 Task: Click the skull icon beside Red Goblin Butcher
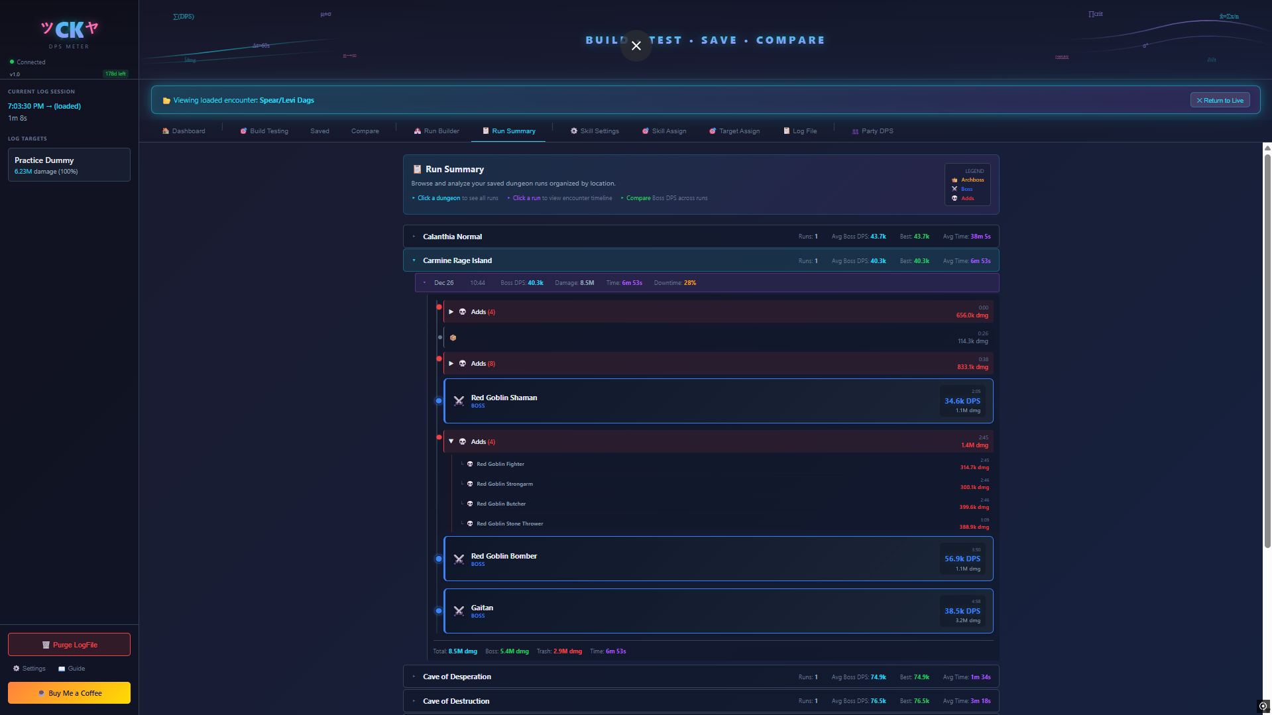470,504
